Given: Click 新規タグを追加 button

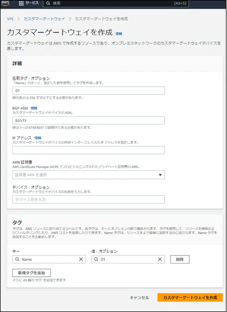Looking at the screenshot, I should point(31,273).
